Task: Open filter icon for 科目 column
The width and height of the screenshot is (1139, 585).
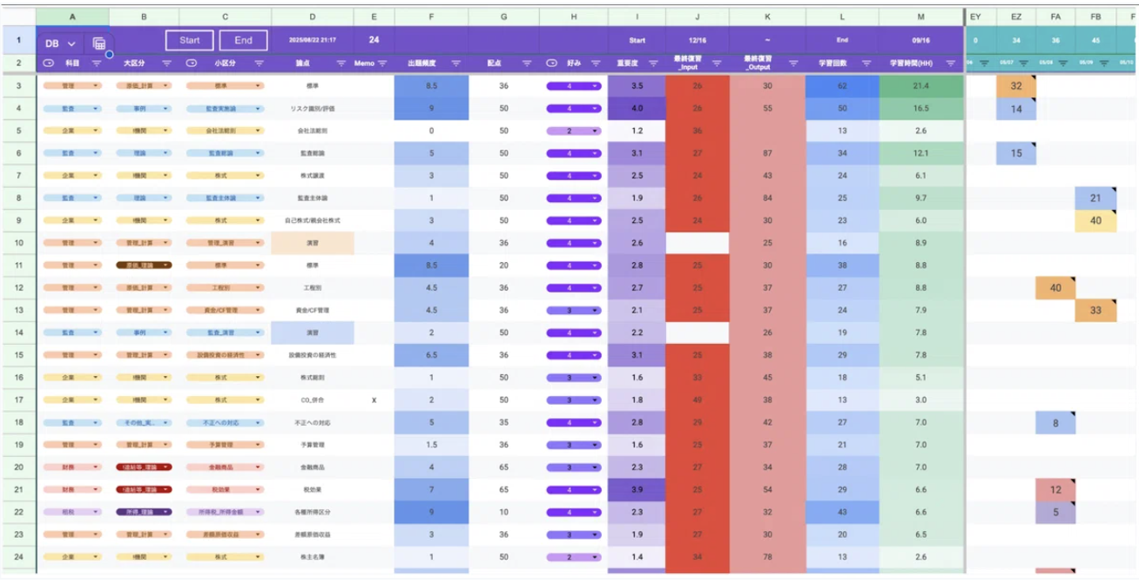Action: pos(97,64)
